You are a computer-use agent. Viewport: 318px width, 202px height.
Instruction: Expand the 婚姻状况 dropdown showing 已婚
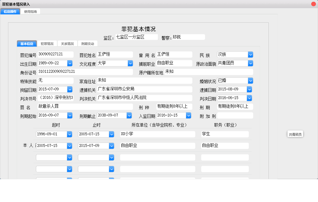251,80
